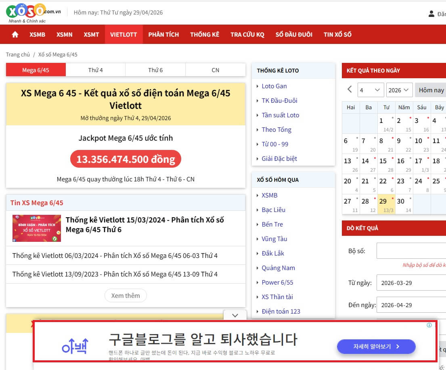
Task: Click the Korean ad's blue 자세히 알아보기 button
Action: click(376, 347)
